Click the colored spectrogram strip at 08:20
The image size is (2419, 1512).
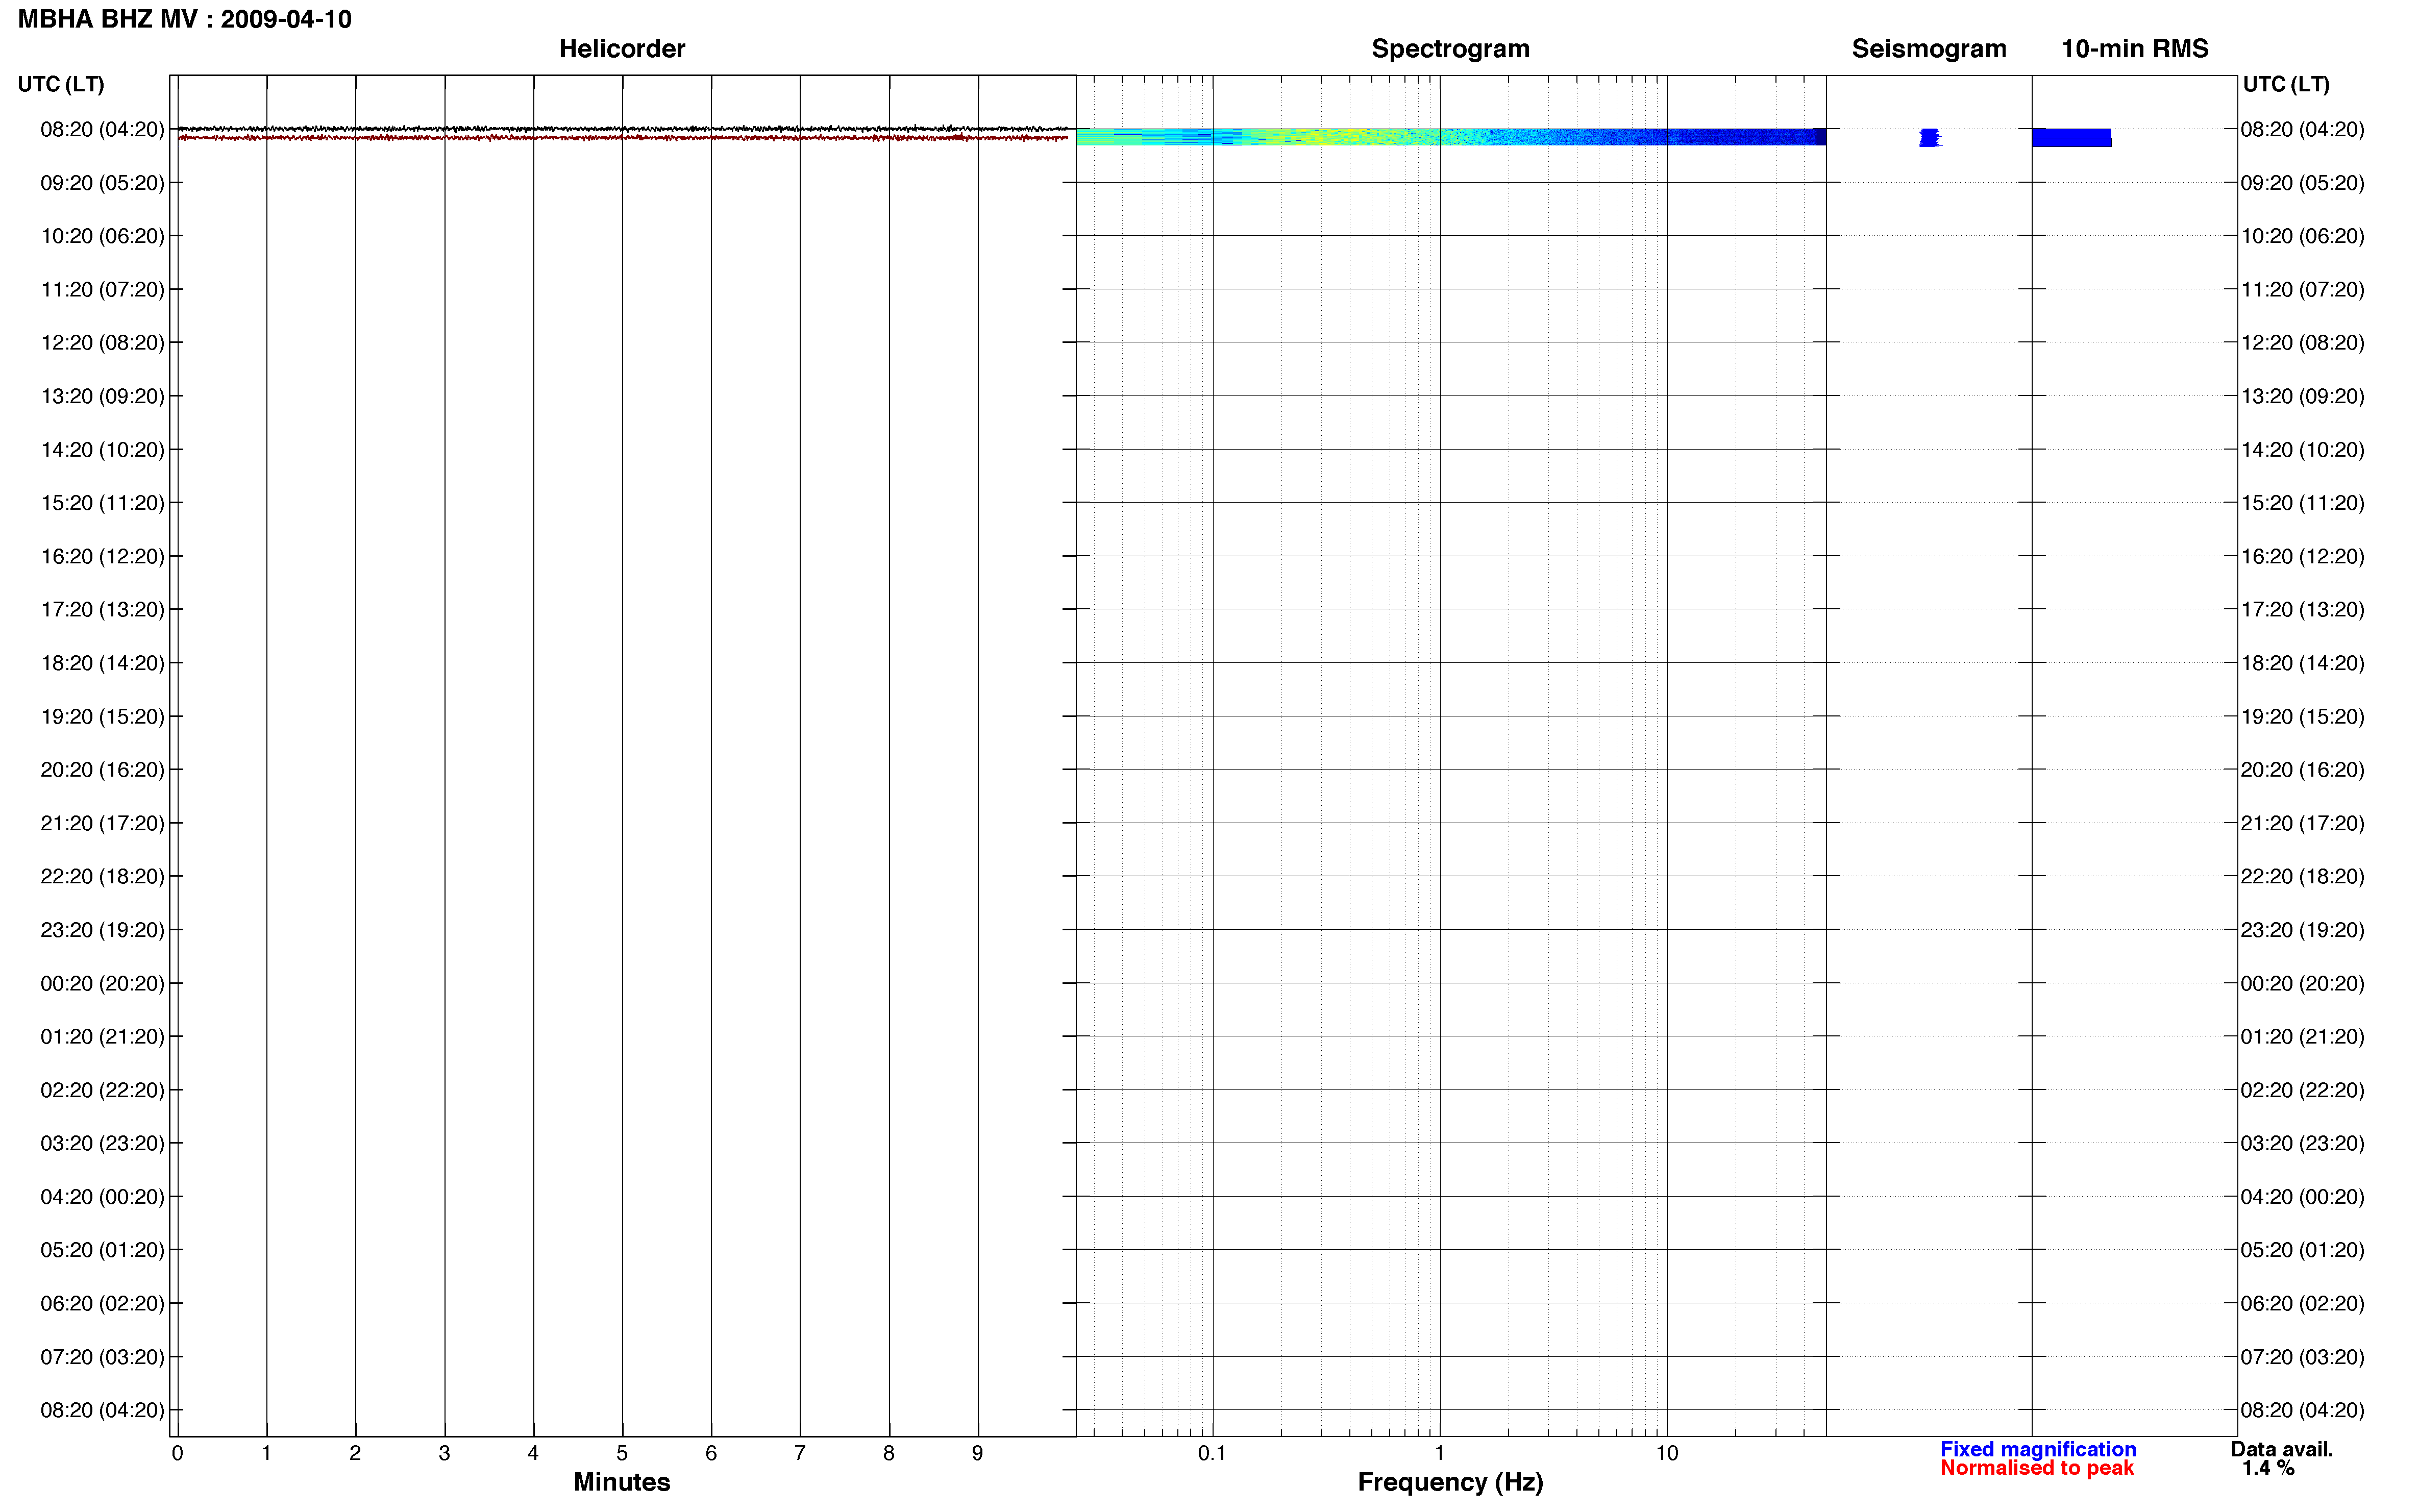pos(1451,137)
